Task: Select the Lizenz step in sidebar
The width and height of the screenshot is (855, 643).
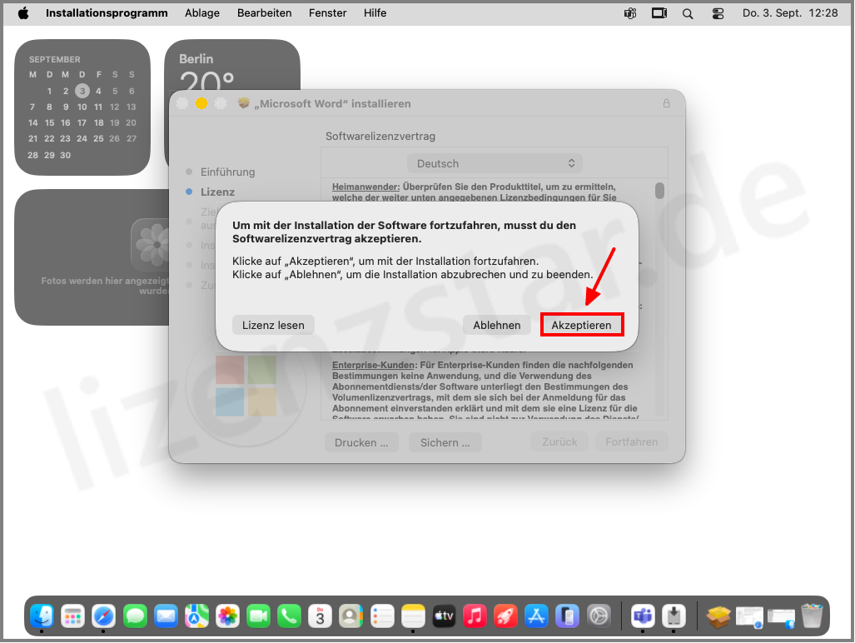Action: pyautogui.click(x=217, y=192)
